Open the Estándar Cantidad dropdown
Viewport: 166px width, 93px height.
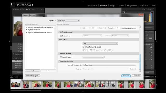pyautogui.click(x=120, y=36)
